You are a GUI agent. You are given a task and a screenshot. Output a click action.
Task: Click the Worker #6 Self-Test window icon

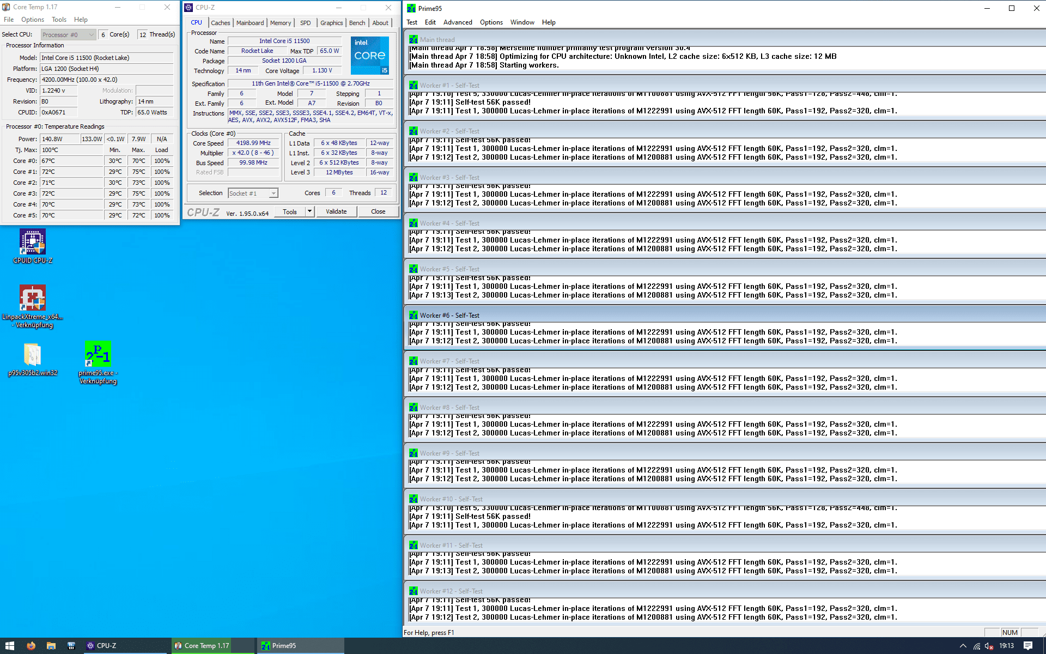pyautogui.click(x=413, y=315)
